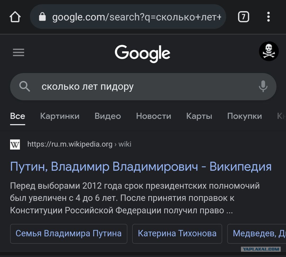The image size is (286, 257).
Task: Open the Google hamburger menu
Action: coord(19,52)
